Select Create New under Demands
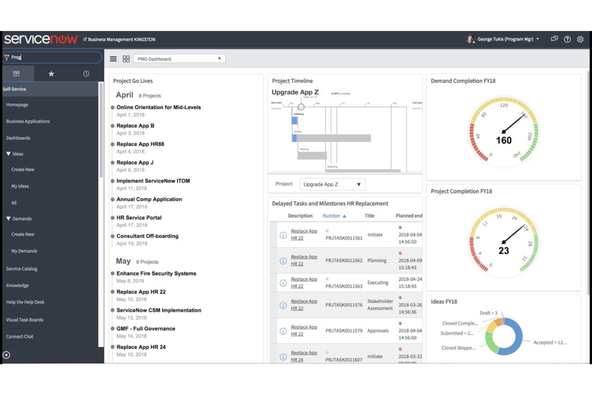The height and width of the screenshot is (395, 592). (23, 235)
